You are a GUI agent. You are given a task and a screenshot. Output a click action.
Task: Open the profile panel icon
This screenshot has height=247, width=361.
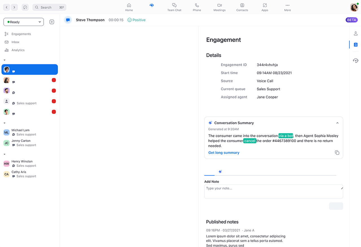pos(356,34)
